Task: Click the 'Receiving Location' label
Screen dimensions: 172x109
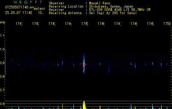Action: (66, 7)
